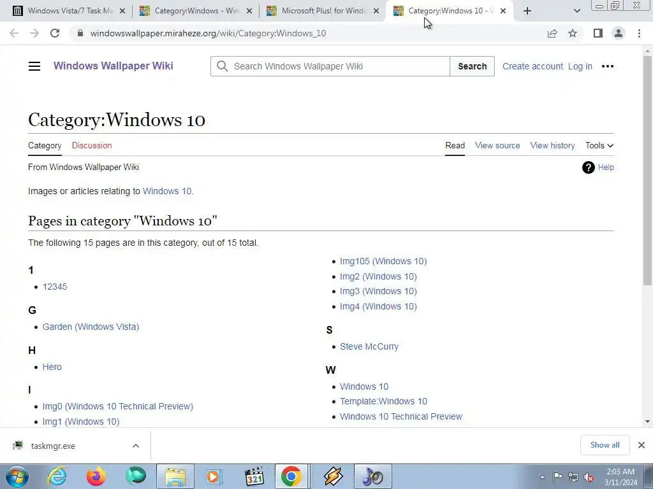This screenshot has height=489, width=653.
Task: Open Chrome's three-dot menu
Action: (x=639, y=33)
